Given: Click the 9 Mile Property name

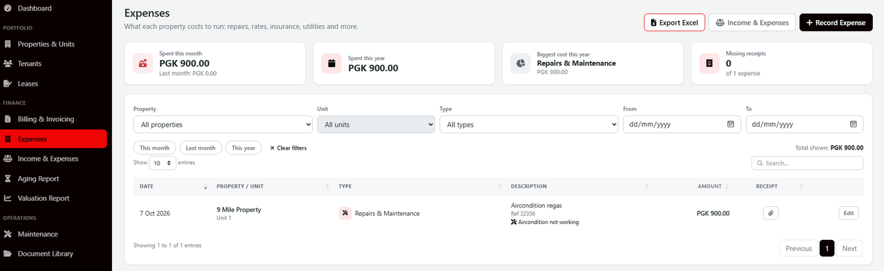Looking at the screenshot, I should point(239,210).
